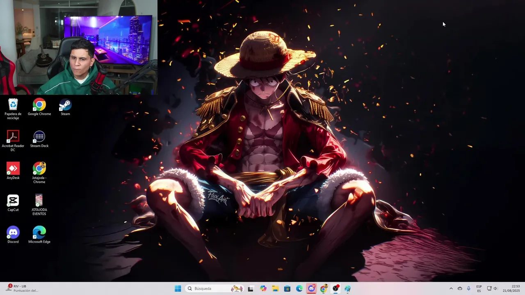Select the Discord desktop shortcut
Screen dimensions: 525x295
[x=13, y=235]
